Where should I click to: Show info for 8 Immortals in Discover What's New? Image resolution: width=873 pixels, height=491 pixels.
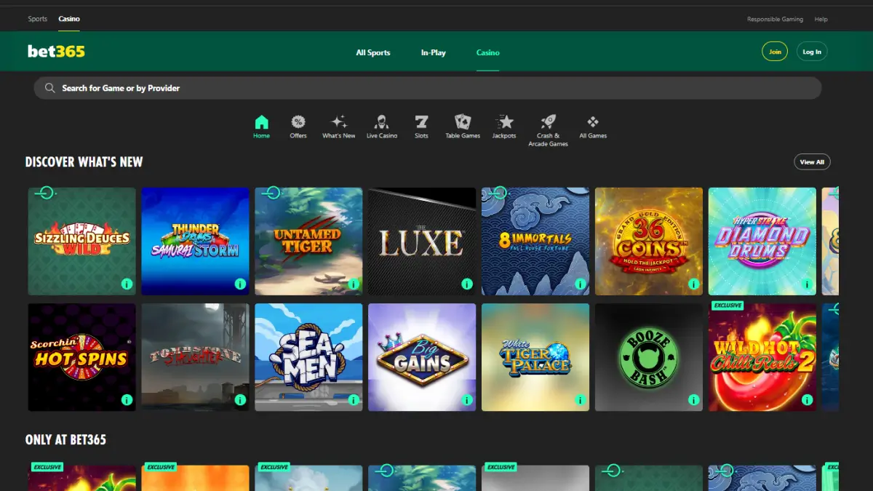tap(581, 284)
